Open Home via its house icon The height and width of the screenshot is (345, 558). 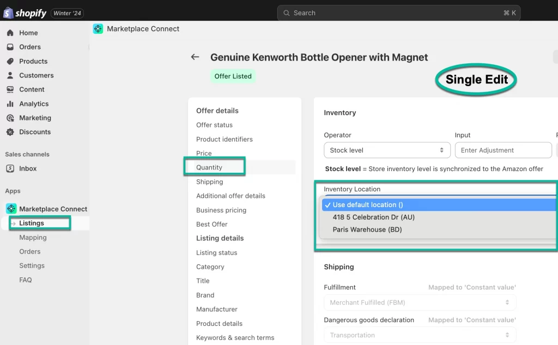coord(10,33)
